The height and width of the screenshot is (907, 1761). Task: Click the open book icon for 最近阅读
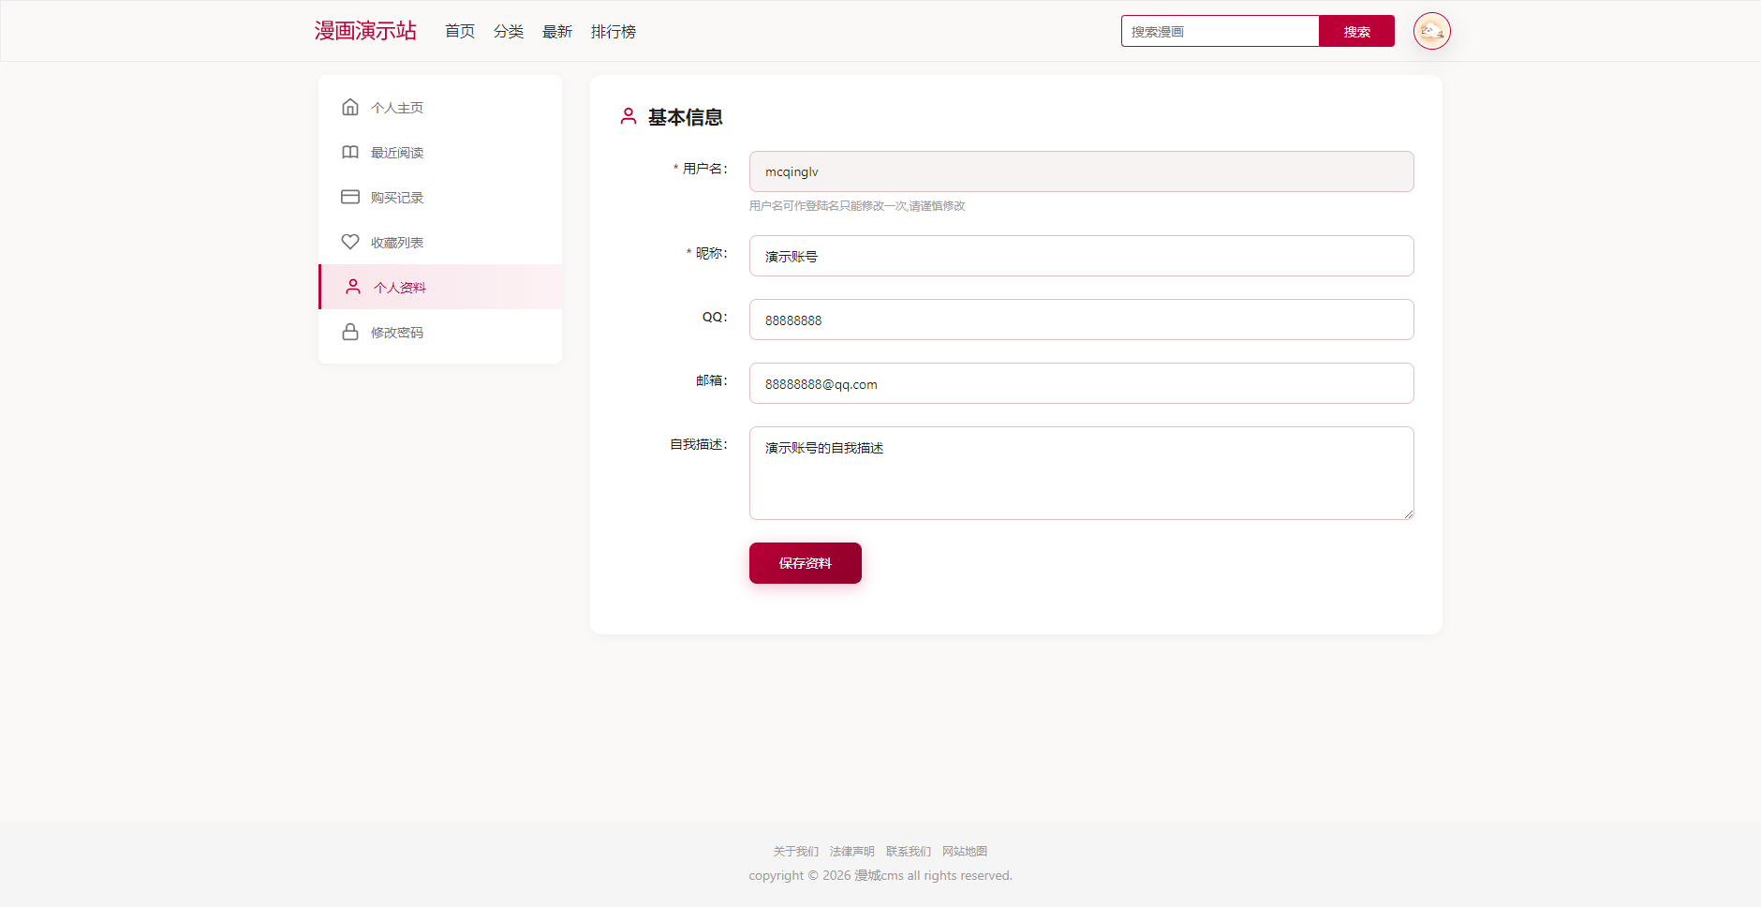point(350,152)
